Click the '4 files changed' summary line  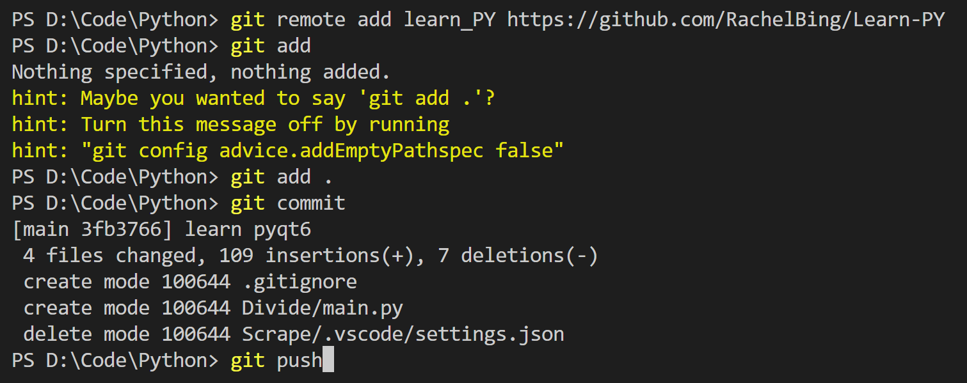click(310, 256)
